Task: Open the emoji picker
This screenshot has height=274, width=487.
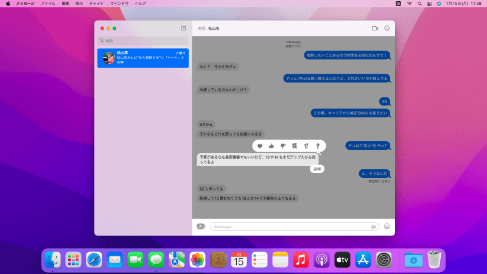Action: coord(387,227)
